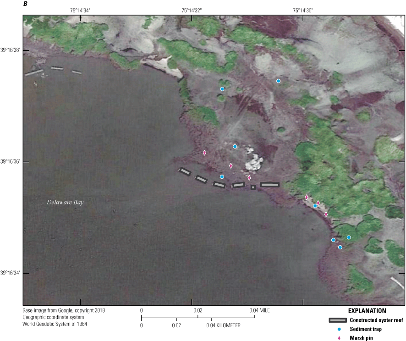
Task: Select the westernmost constructed oyster reef segment
Action: coord(184,171)
